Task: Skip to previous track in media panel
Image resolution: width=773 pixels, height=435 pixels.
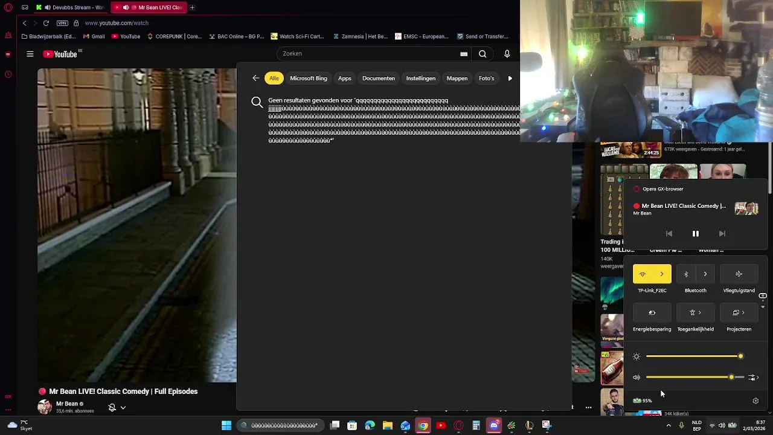Action: tap(669, 233)
